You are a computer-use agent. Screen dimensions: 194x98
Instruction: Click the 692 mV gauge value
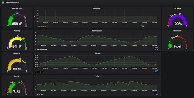pos(17,69)
